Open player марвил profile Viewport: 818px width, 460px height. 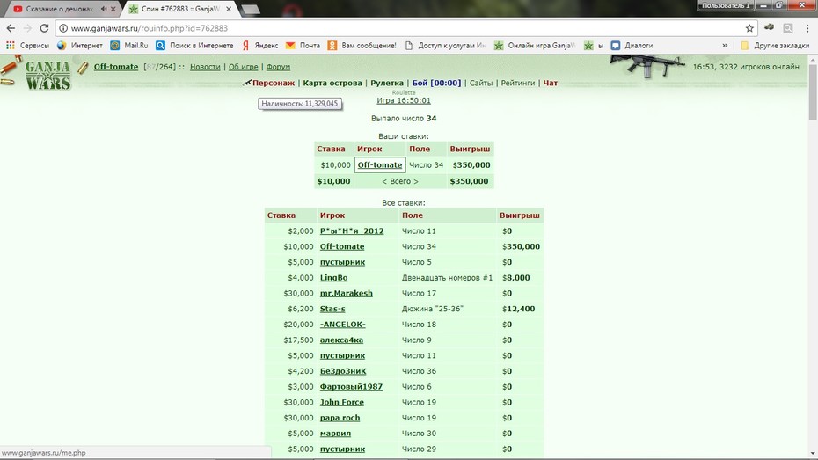335,434
